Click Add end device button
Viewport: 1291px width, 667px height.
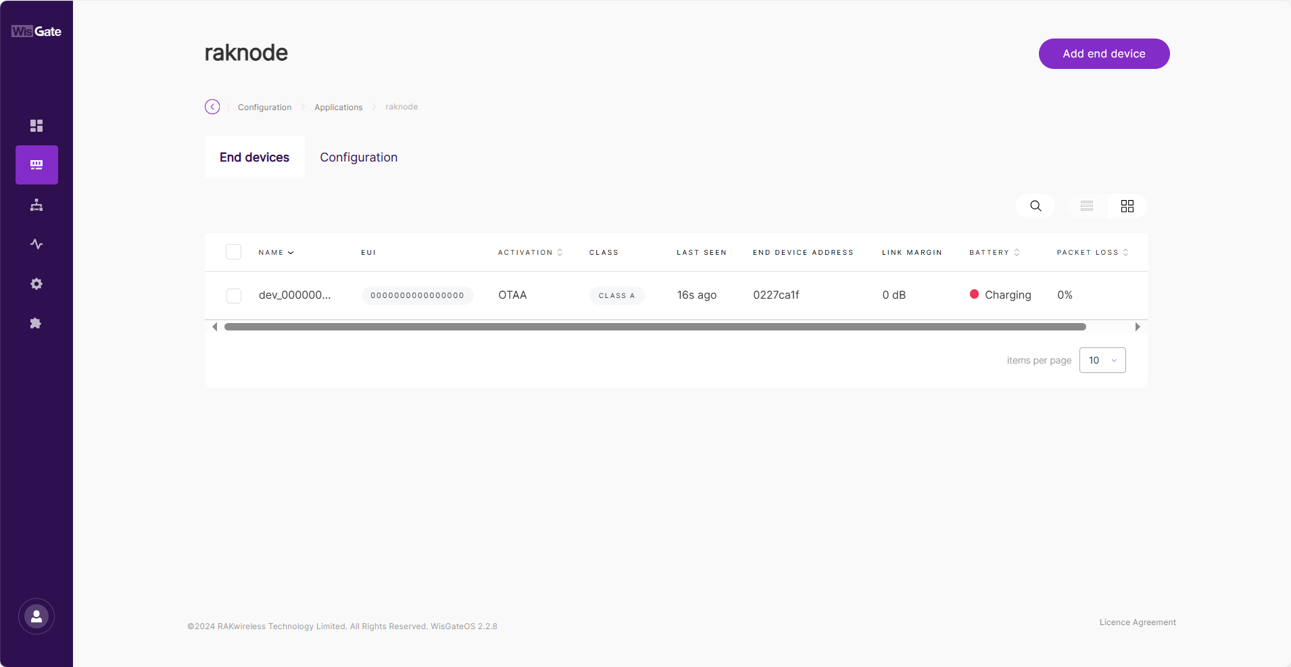[1104, 53]
